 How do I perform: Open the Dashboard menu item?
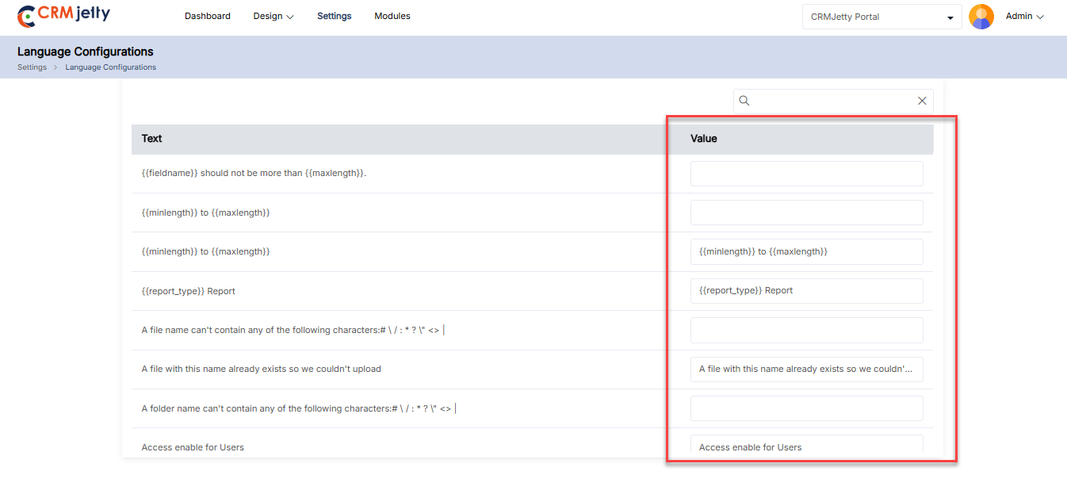(208, 16)
